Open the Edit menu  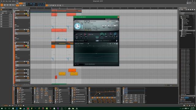[4, 1]
